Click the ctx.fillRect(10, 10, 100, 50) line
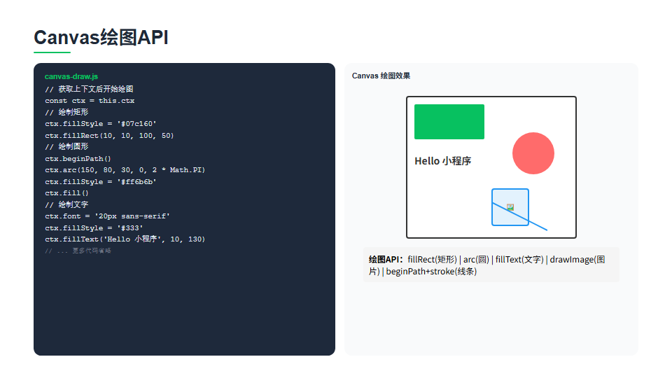 click(x=109, y=135)
